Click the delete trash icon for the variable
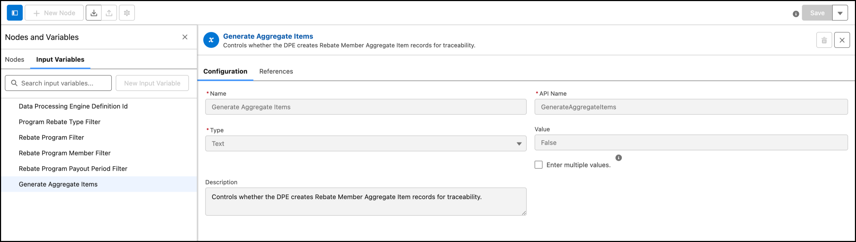Screen dimensions: 856x242 [x=824, y=40]
